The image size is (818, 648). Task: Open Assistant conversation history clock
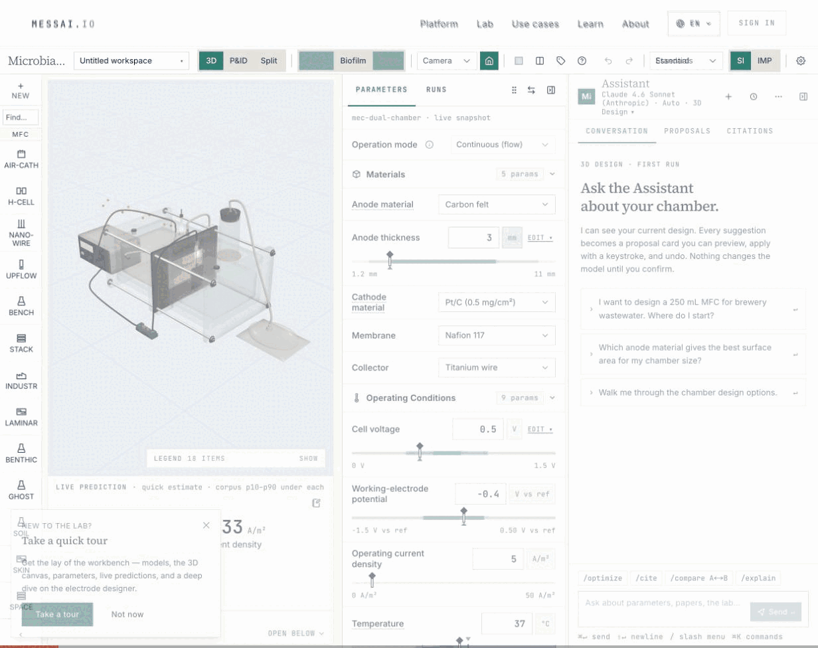pos(754,96)
